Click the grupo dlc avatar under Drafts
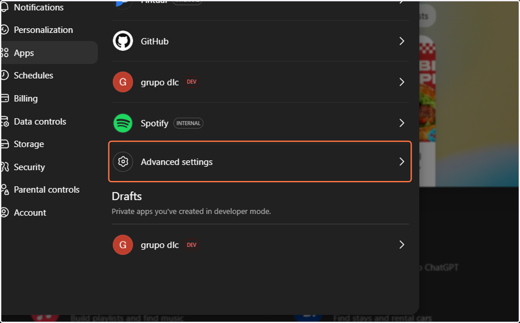This screenshot has height=323, width=520. click(123, 245)
